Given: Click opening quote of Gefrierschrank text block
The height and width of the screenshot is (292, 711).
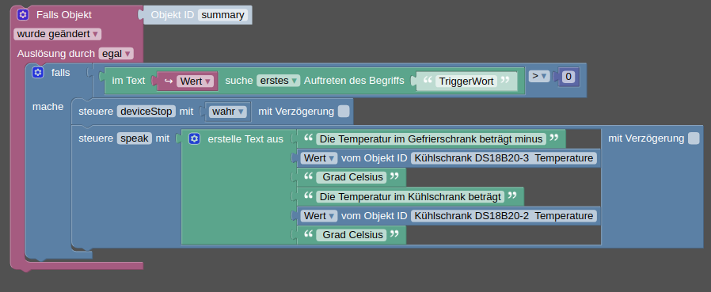Looking at the screenshot, I should (x=308, y=138).
